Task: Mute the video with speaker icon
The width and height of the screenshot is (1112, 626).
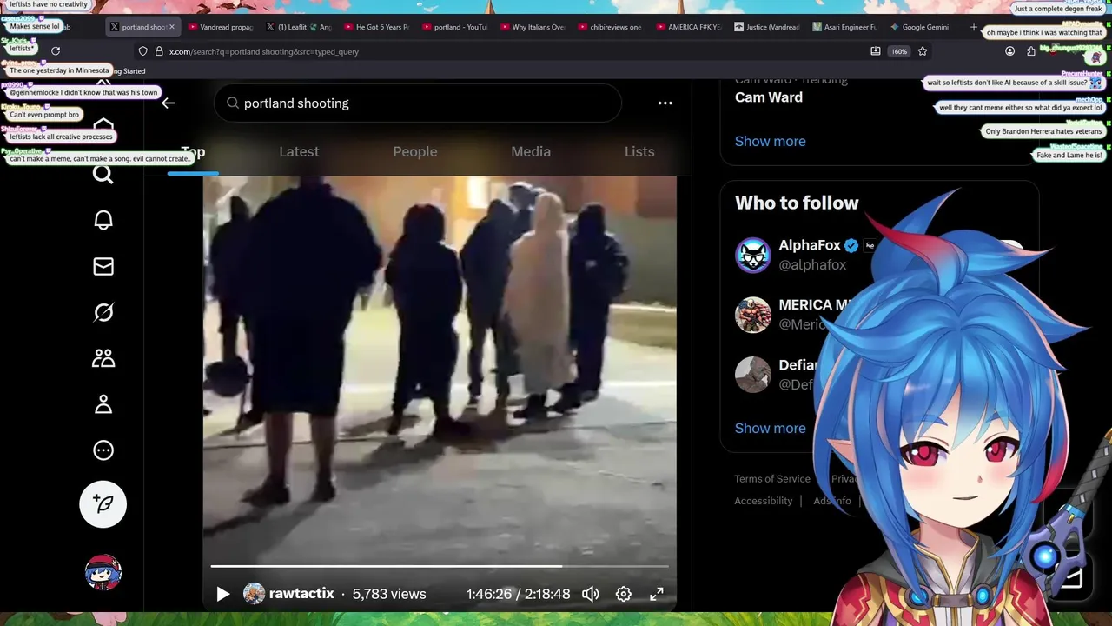Action: pos(591,594)
